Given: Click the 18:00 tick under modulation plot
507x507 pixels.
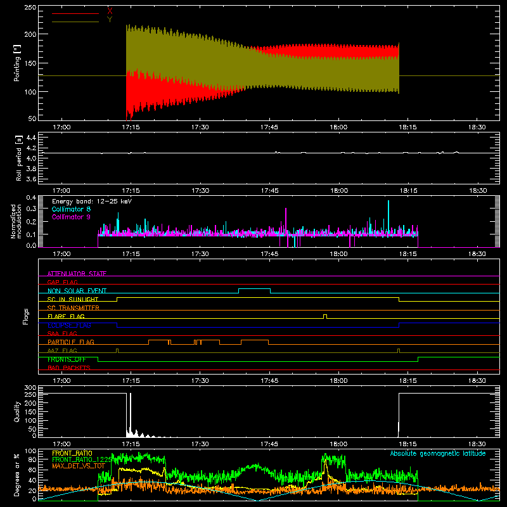Looking at the screenshot, I should (338, 254).
